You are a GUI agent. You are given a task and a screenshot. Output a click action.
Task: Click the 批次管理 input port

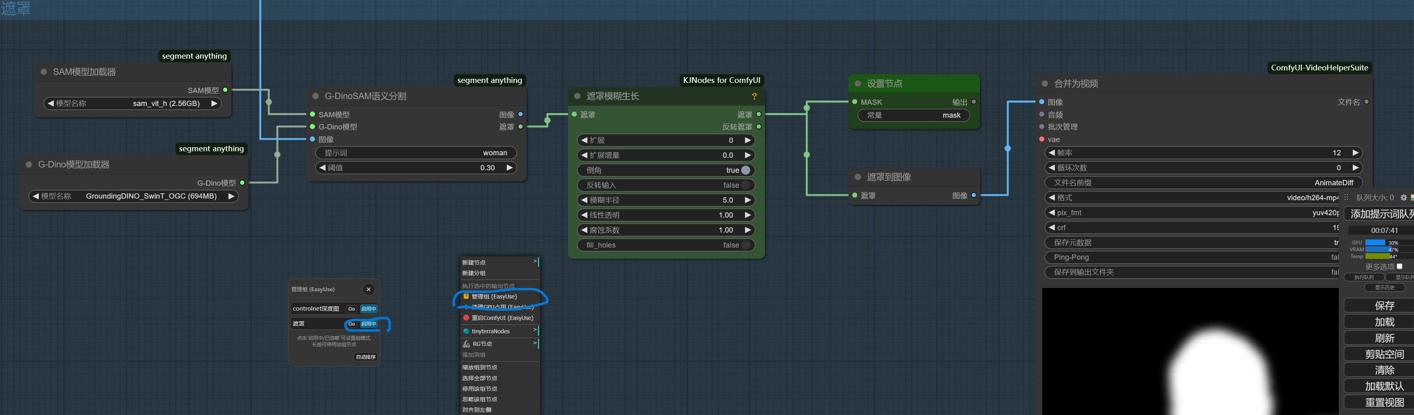[x=1042, y=127]
